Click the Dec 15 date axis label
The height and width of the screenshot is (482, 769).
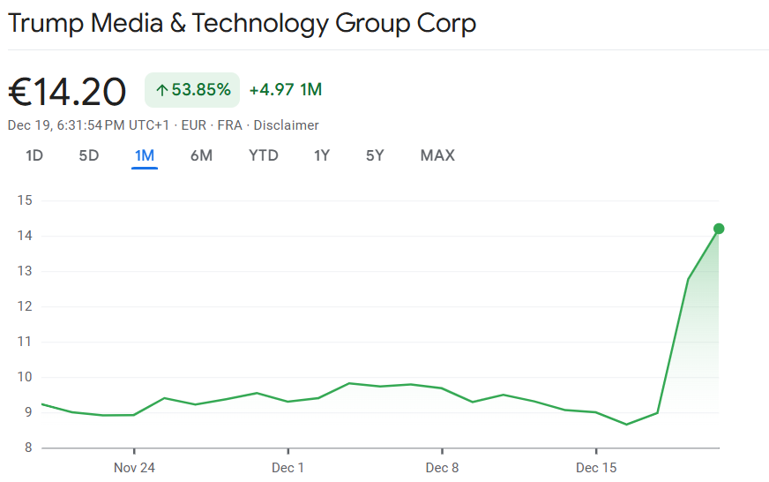[x=596, y=467]
